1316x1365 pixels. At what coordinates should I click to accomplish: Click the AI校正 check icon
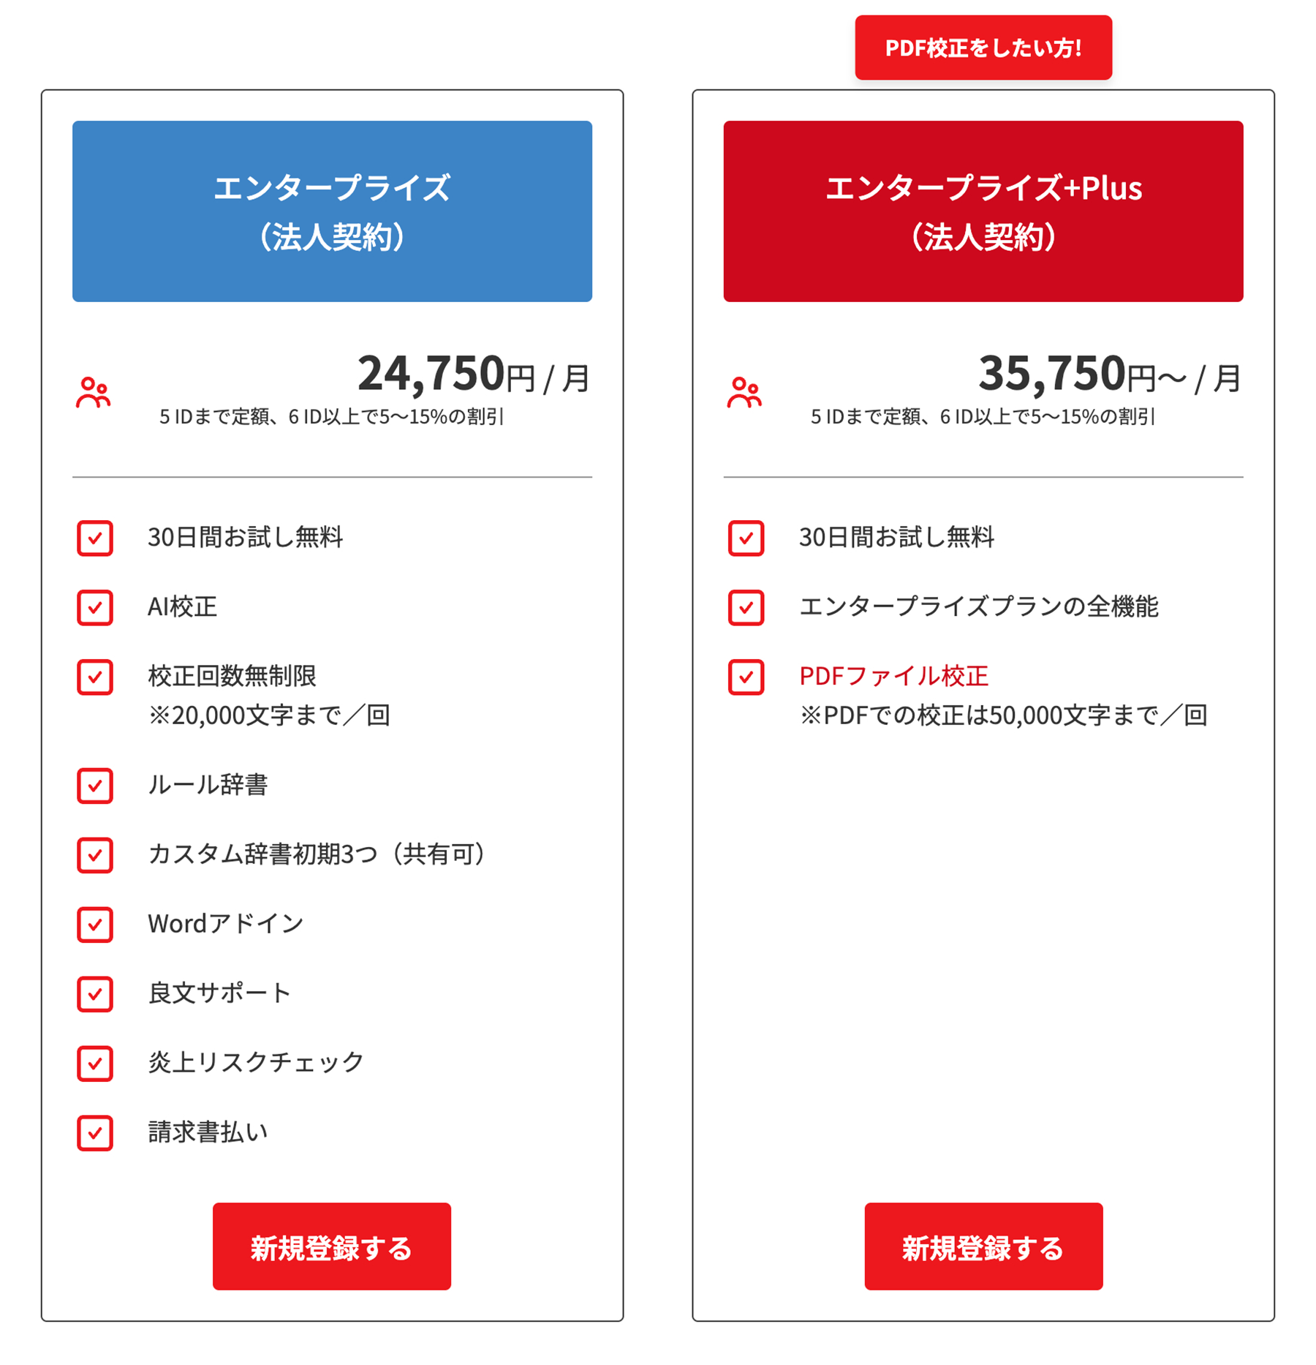tap(95, 607)
